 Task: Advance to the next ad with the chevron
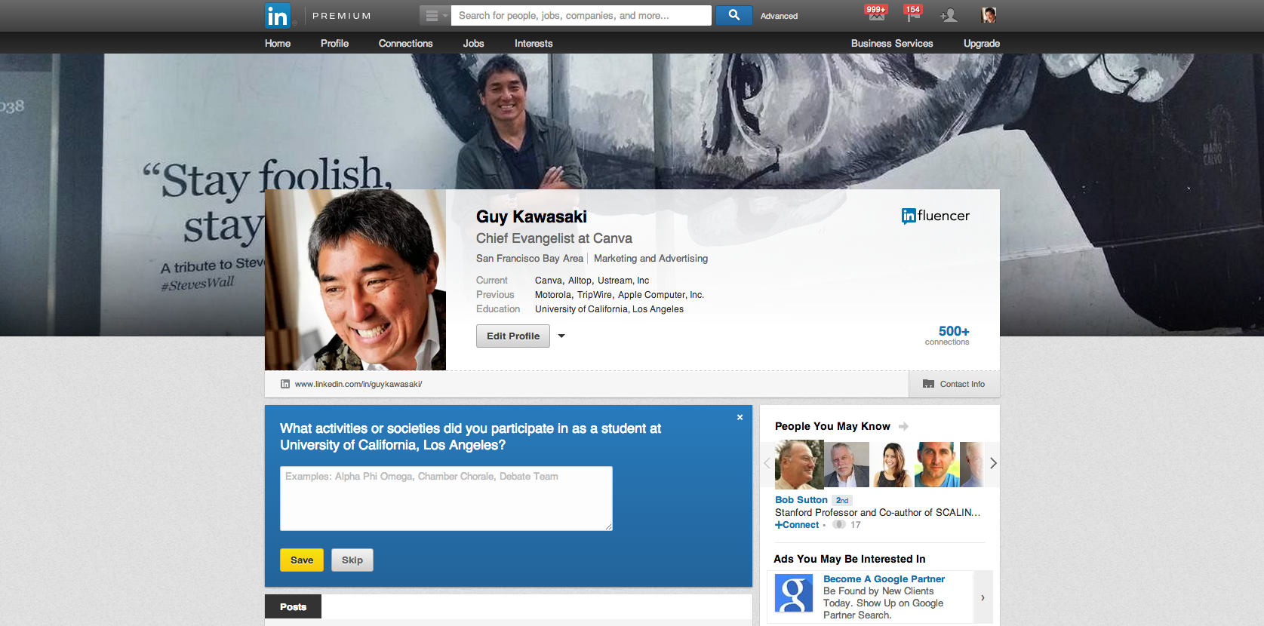[983, 597]
